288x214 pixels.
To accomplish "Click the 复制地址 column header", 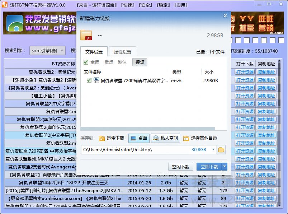I will 266,64.
